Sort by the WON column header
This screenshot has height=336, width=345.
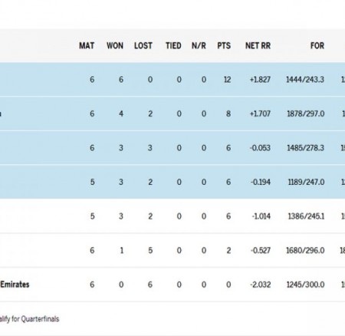(115, 45)
